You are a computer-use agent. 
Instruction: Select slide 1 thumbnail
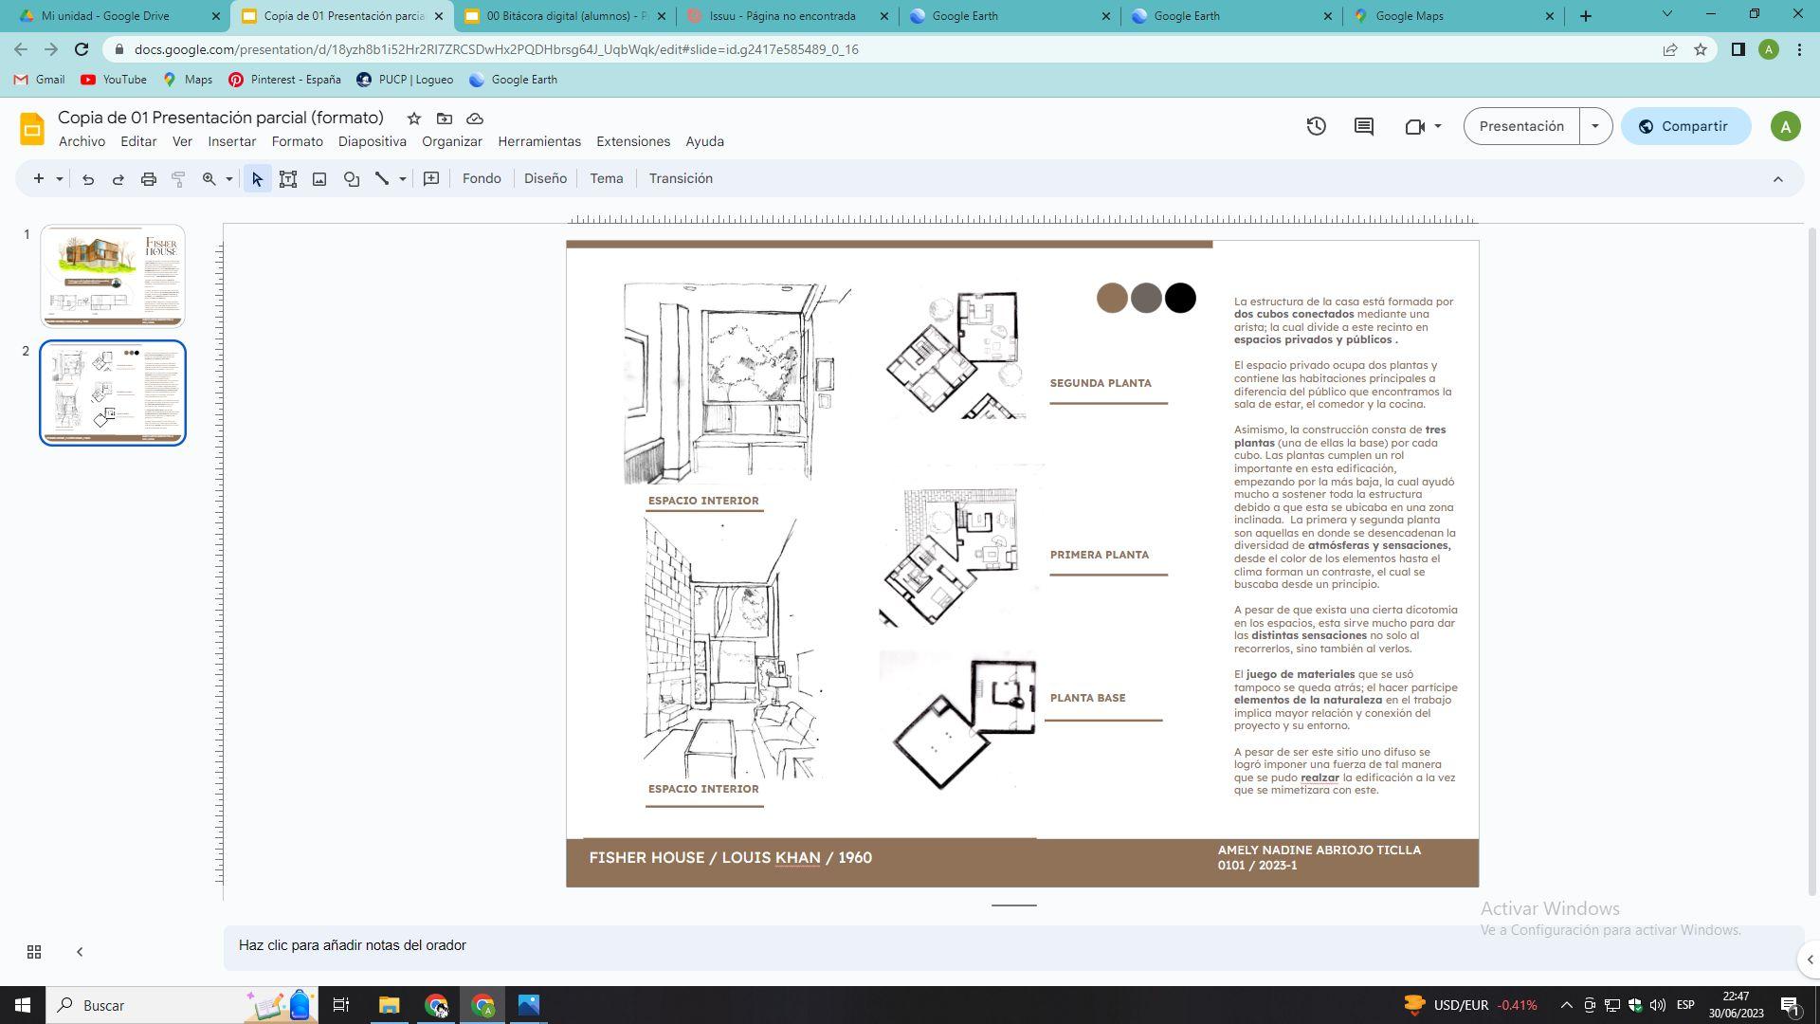point(113,276)
